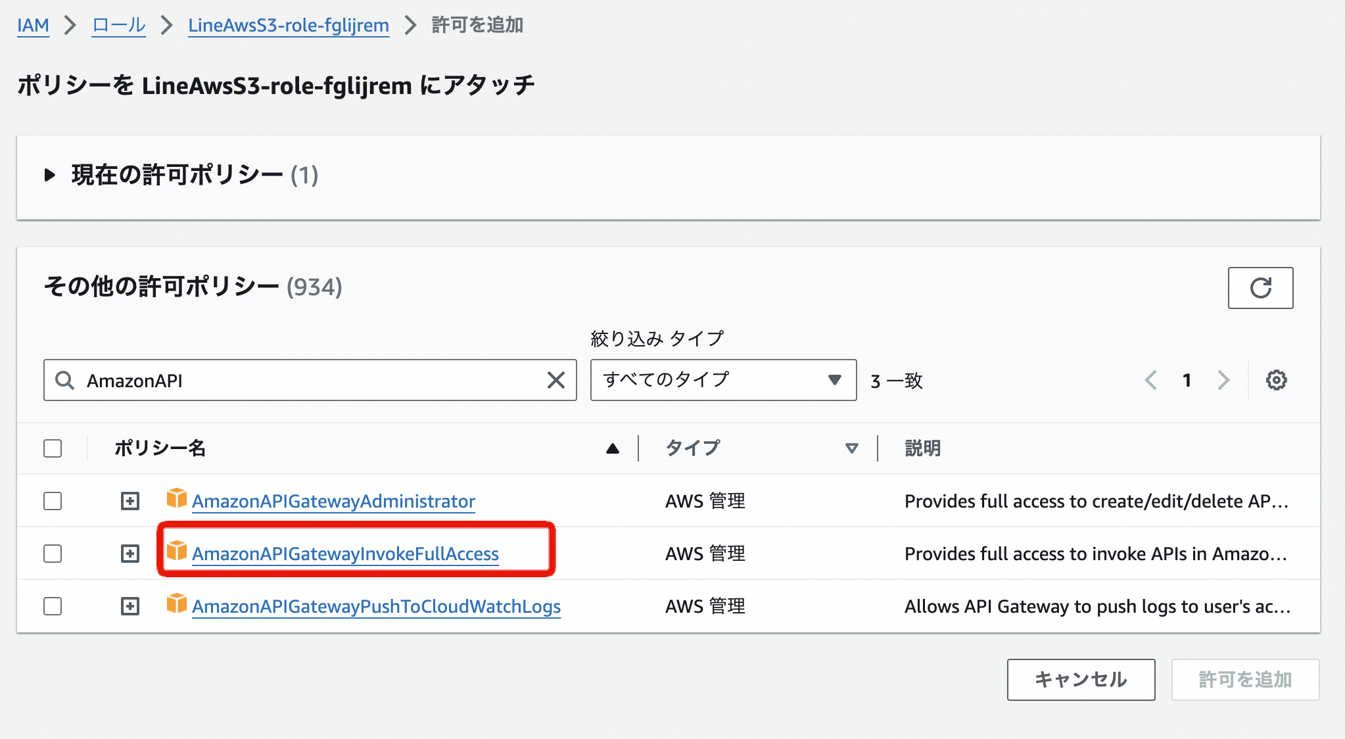The height and width of the screenshot is (739, 1345).
Task: Click the IAM breadcrumb link
Action: pyautogui.click(x=33, y=25)
